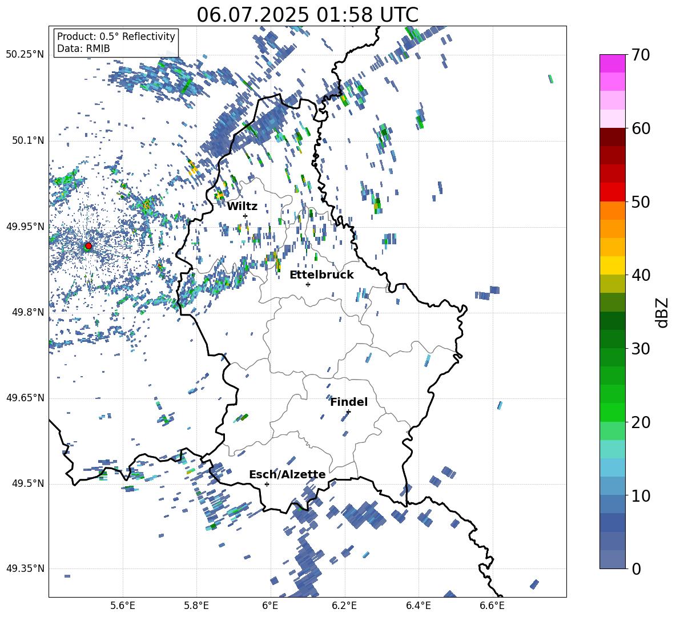Click the bright red swatch near 50 dBZ
Viewport: 676px width, 617px height.
[613, 192]
